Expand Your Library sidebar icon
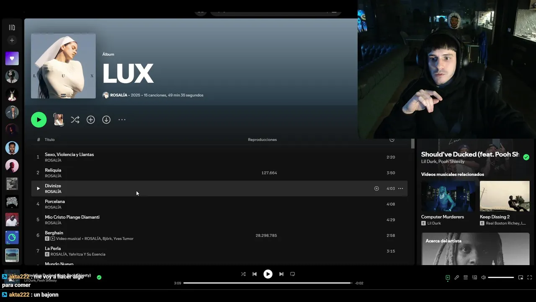536x302 pixels. coord(12,27)
